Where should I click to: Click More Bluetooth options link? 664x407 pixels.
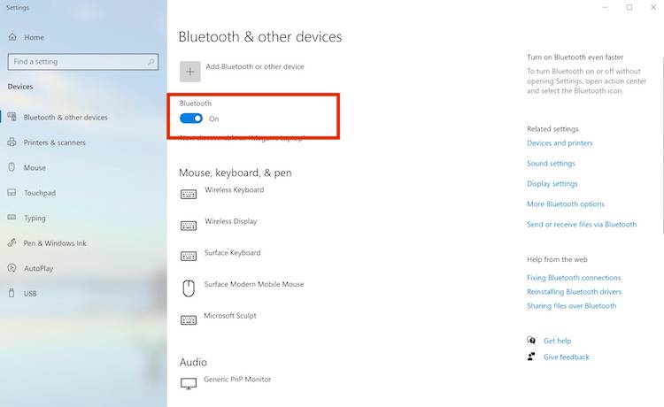pyautogui.click(x=566, y=203)
